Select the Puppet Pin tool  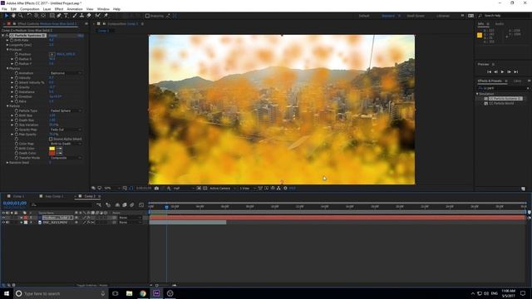[x=106, y=16]
